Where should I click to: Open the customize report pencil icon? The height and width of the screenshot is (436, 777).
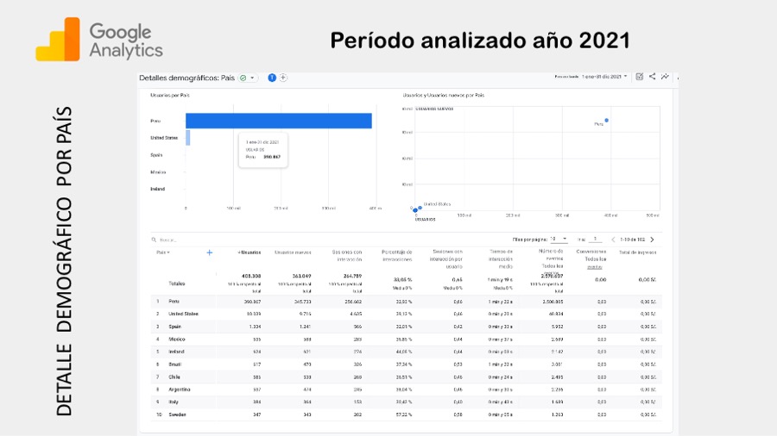pyautogui.click(x=640, y=77)
